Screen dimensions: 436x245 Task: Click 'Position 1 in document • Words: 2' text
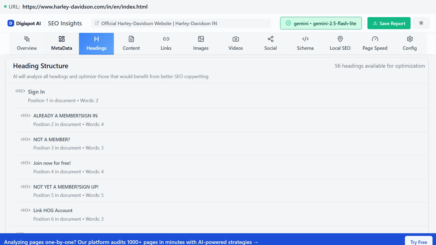(63, 101)
